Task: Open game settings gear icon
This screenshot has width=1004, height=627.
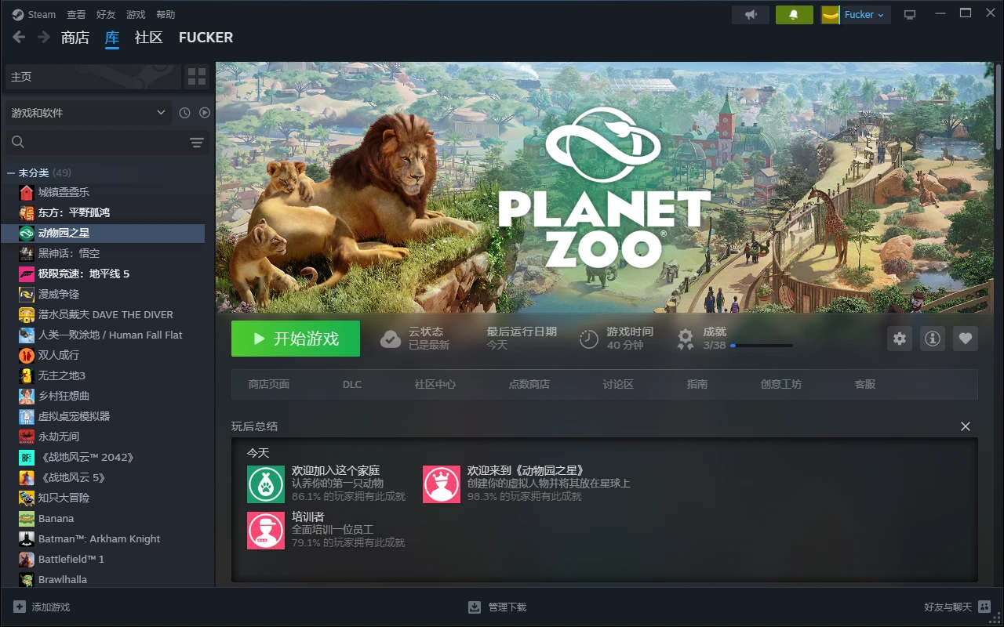Action: (900, 339)
